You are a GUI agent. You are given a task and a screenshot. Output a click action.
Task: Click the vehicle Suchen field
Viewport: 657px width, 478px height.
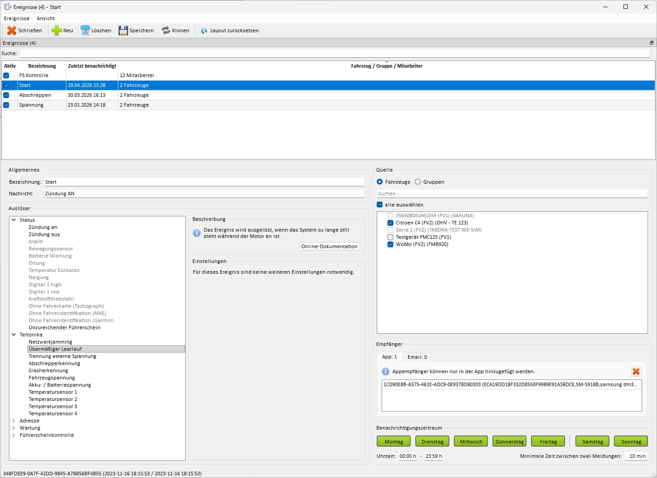coord(512,194)
